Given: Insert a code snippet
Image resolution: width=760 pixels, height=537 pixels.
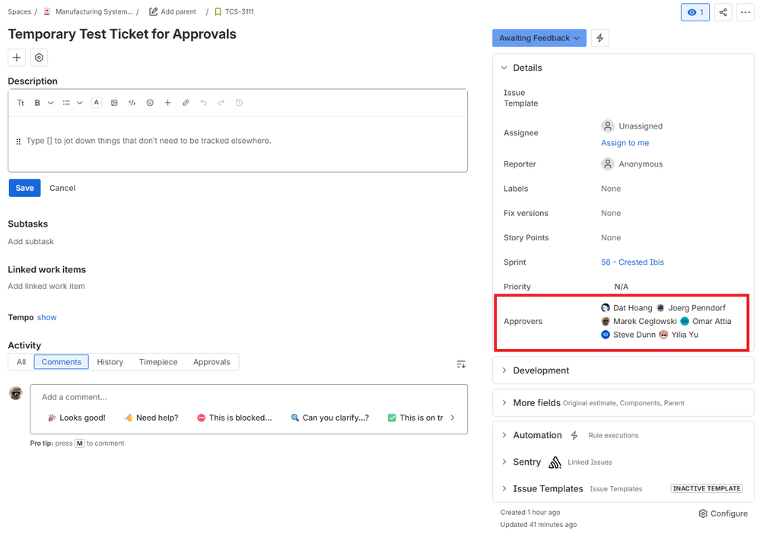Looking at the screenshot, I should tap(132, 103).
